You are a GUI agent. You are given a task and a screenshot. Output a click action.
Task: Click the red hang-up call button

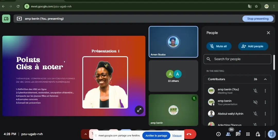tap(189, 134)
